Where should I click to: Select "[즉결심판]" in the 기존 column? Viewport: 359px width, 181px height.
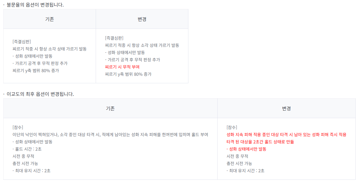pyautogui.click(x=22, y=41)
